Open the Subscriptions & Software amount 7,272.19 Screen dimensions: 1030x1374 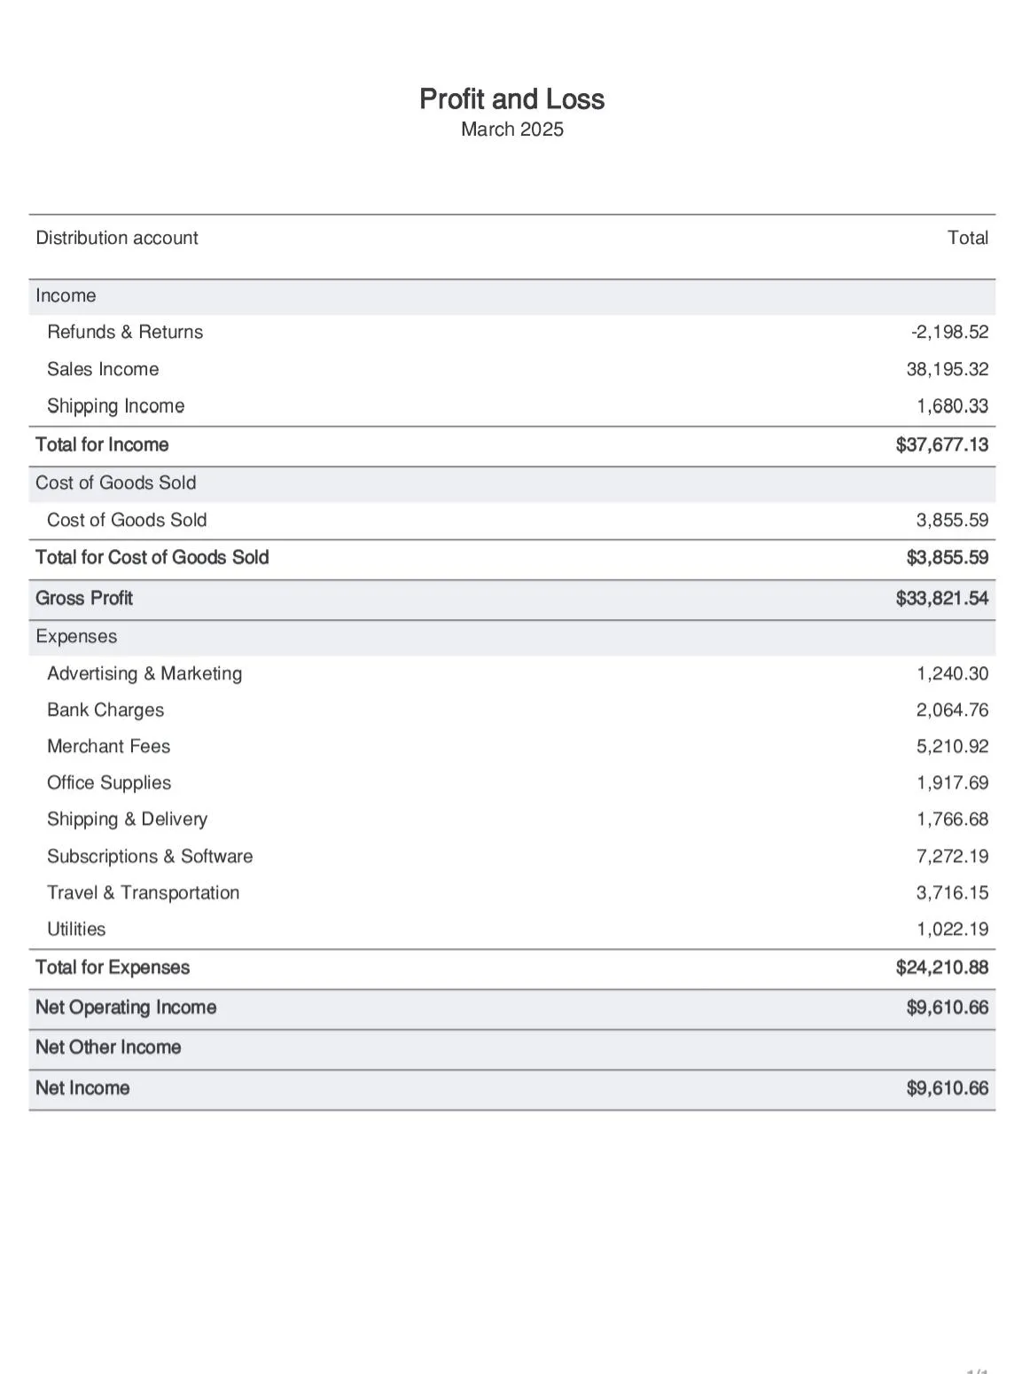coord(952,856)
